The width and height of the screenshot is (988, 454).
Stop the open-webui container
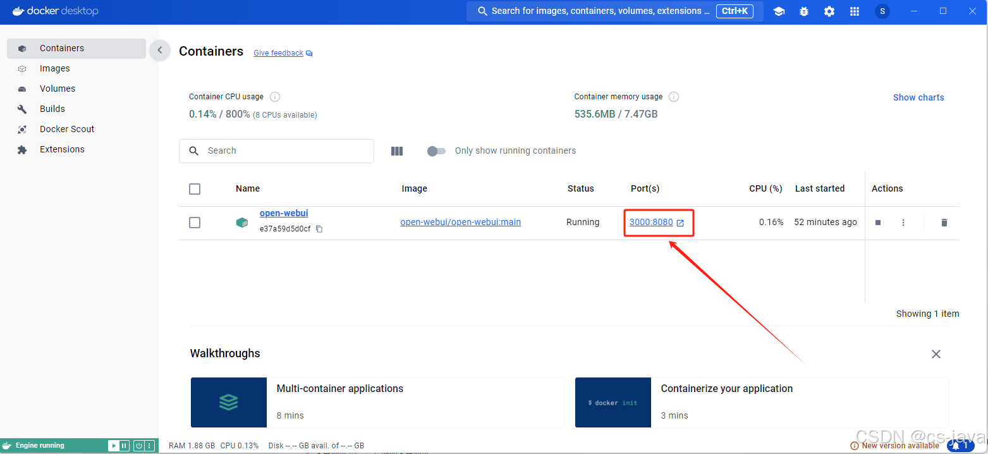pyautogui.click(x=878, y=223)
